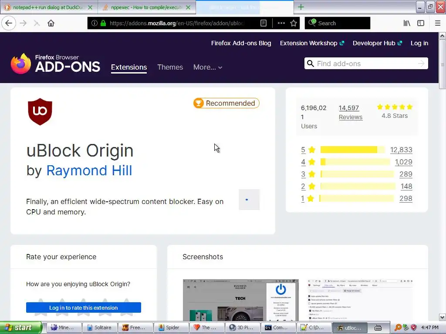This screenshot has height=334, width=446.
Task: Submit add-on search with arrow icon
Action: coord(421,63)
